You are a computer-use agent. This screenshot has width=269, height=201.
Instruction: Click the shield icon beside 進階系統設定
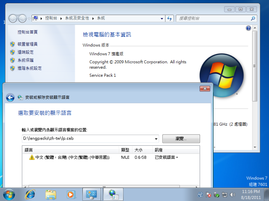coord(12,68)
